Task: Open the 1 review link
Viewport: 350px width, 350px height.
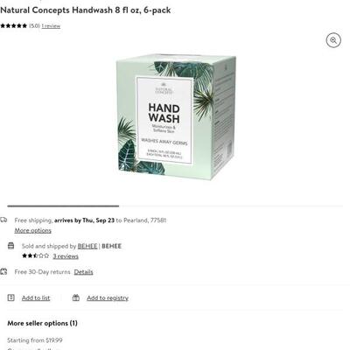Action: (x=51, y=26)
